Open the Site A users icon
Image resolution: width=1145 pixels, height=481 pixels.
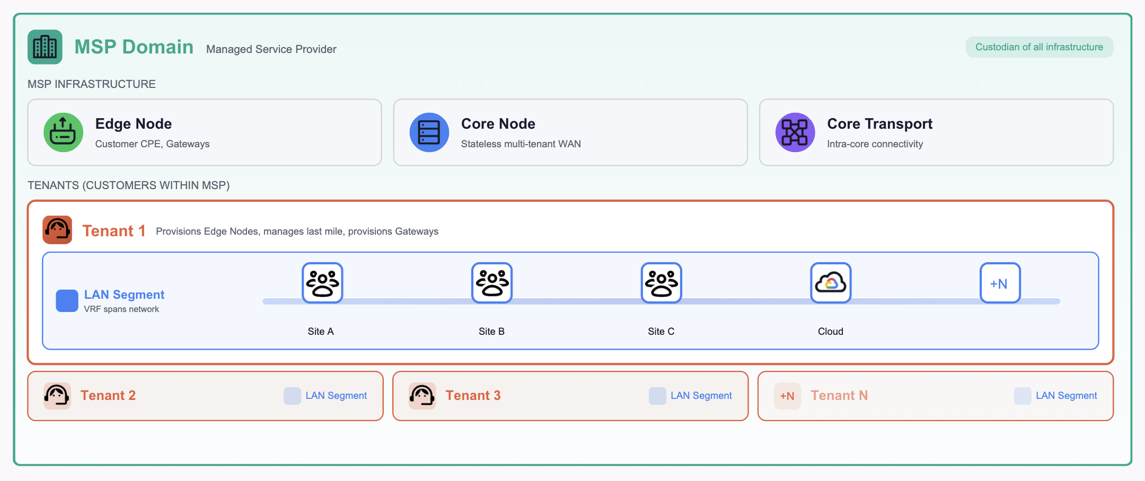(x=322, y=283)
